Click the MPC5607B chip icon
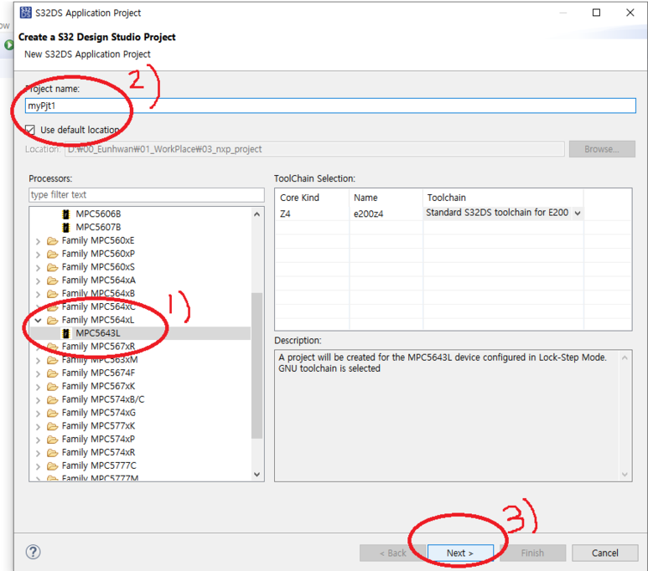Screen dimensions: 648x571 tap(65, 228)
